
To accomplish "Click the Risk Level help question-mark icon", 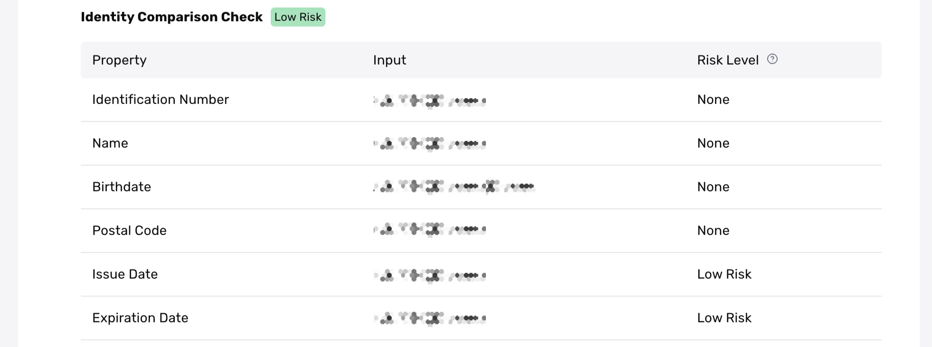I will click(x=772, y=59).
